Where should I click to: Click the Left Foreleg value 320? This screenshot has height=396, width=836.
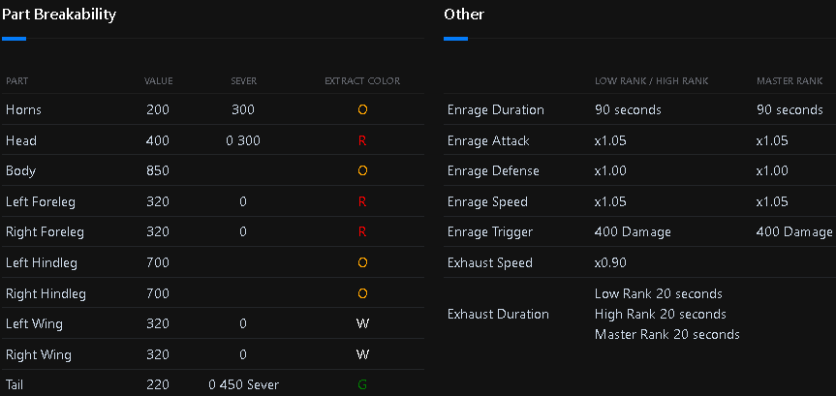[x=158, y=202]
